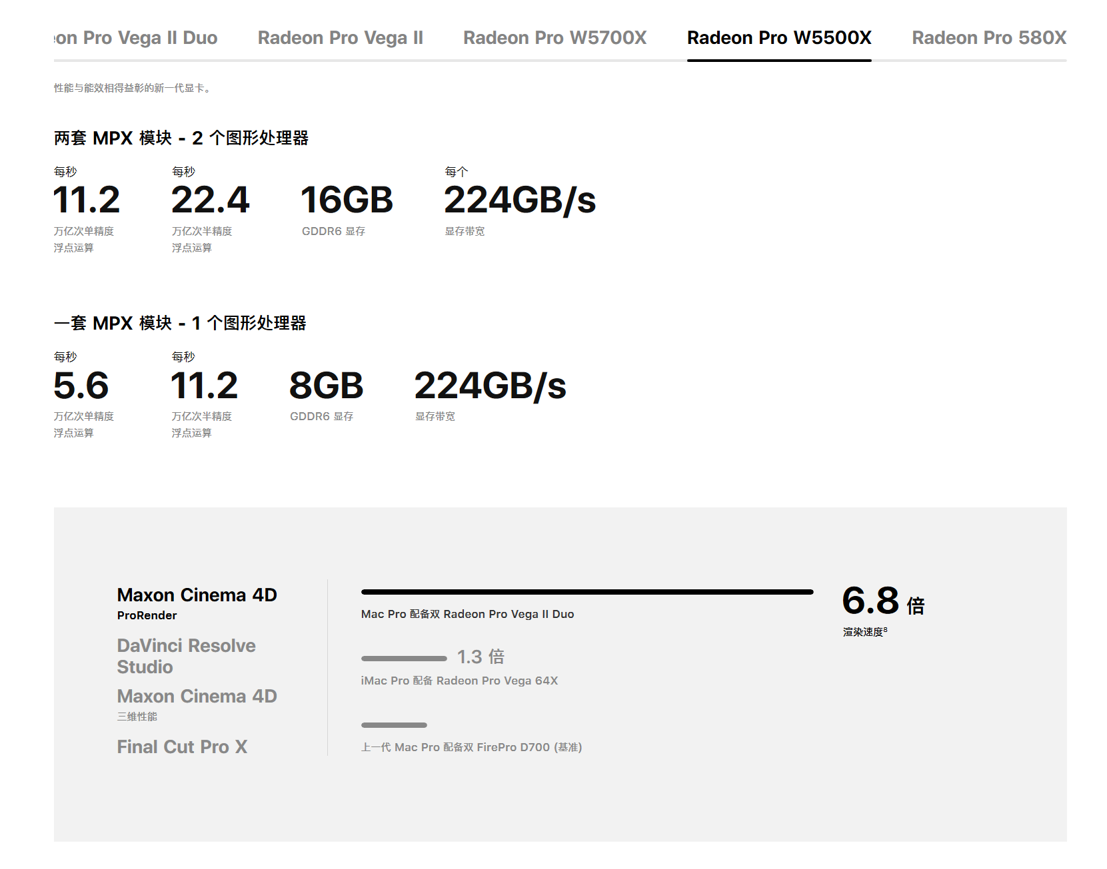The image size is (1107, 869).
Task: Select the Maxon Cinema 4D ProRender benchmark
Action: pyautogui.click(x=197, y=603)
